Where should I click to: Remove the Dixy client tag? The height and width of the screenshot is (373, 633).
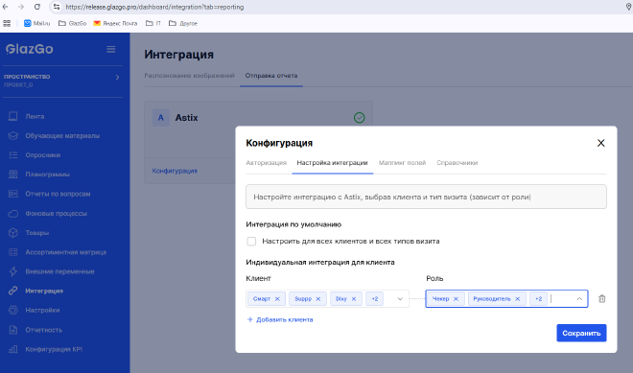coord(354,299)
